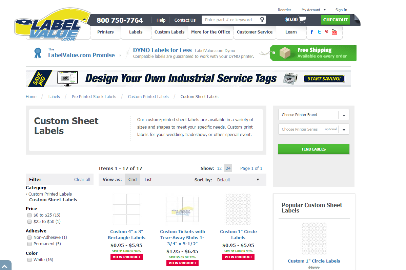The height and width of the screenshot is (270, 406).
Task: Open the Sort by Default dropdown
Action: tap(238, 180)
